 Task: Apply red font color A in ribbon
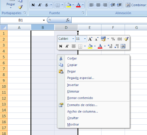point(78,5)
